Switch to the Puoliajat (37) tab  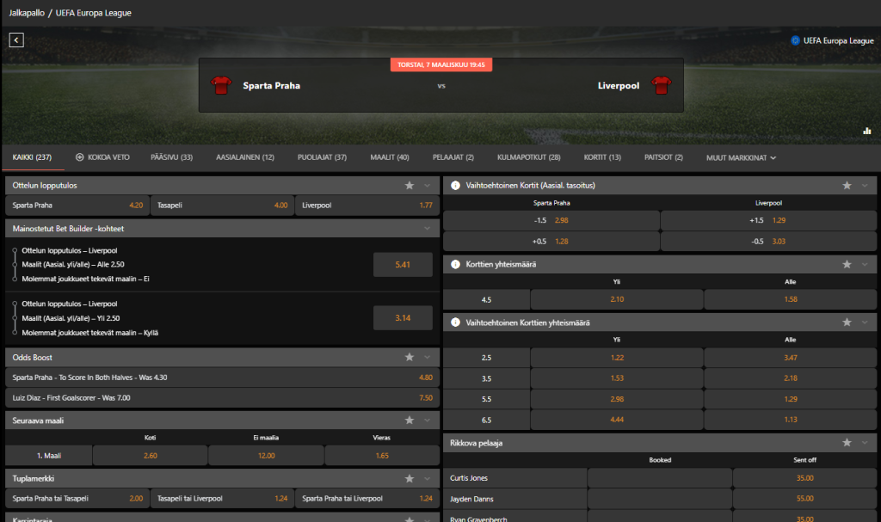(x=322, y=157)
